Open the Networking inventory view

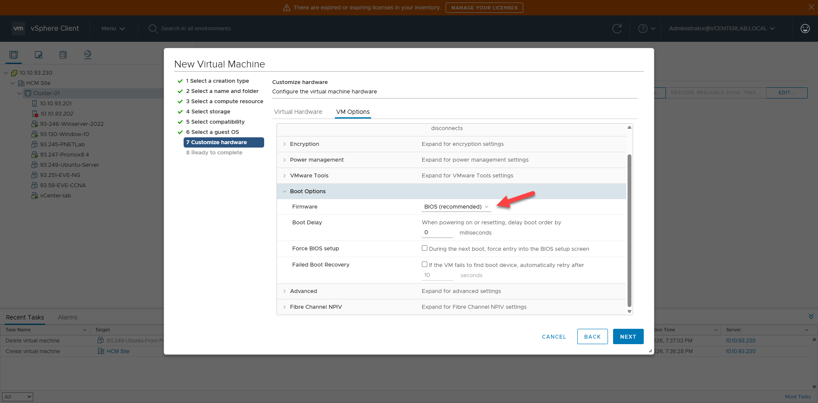coord(87,55)
